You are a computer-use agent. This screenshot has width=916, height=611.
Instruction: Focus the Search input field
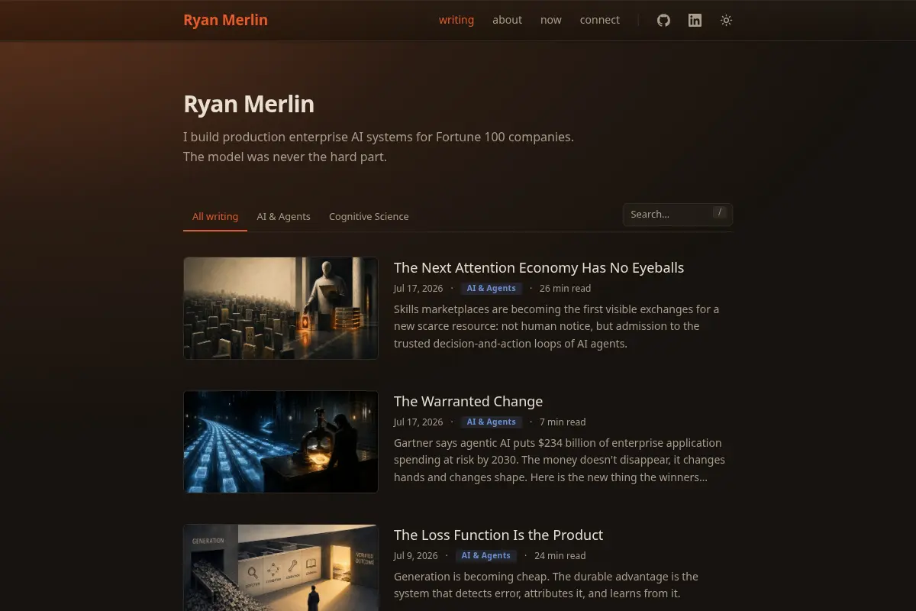(x=678, y=215)
